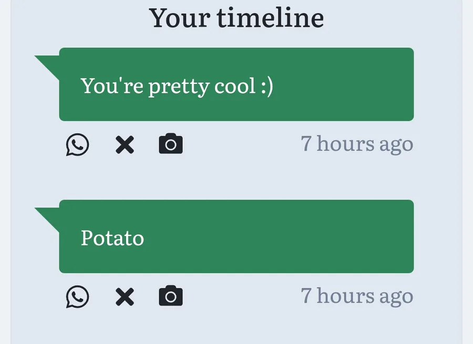Screen dimensions: 473x344
Task: Click empty green area right of "cool :)" text
Action: [342, 86]
